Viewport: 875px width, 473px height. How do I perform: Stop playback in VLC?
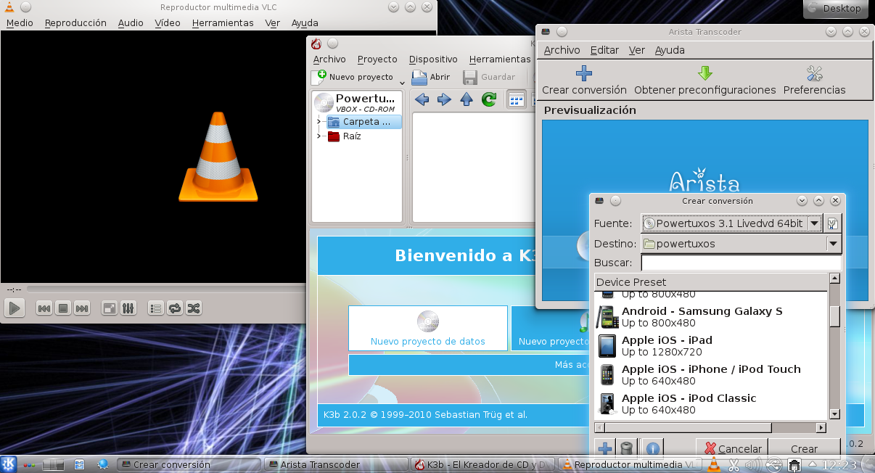(x=63, y=308)
